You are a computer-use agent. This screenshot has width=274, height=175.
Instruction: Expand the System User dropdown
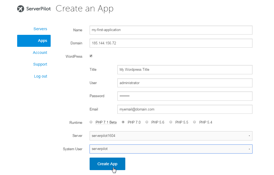171,149
